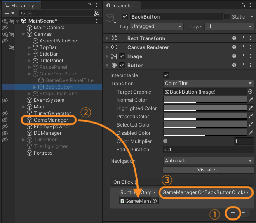Image resolution: width=256 pixels, height=223 pixels.
Task: Pick Selected Color with eyedropper
Action: pyautogui.click(x=251, y=124)
